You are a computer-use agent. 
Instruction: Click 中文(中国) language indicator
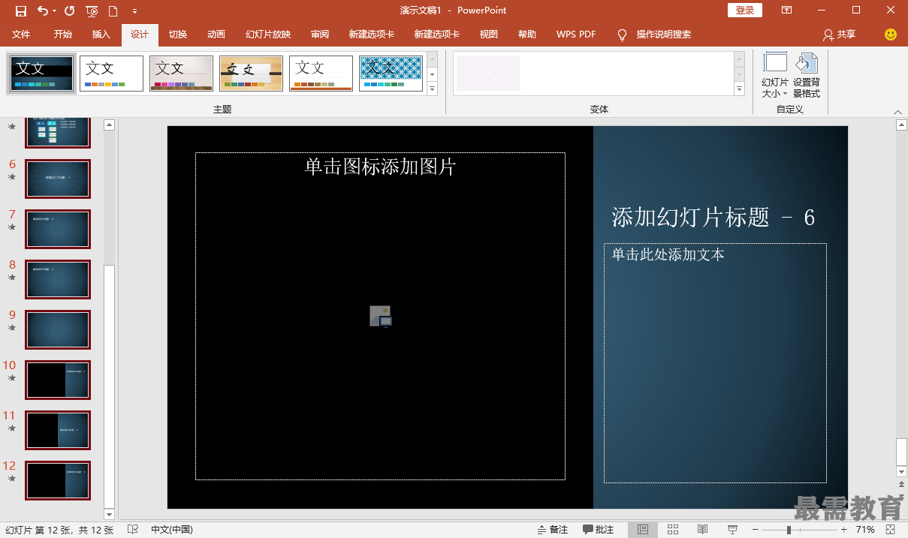[x=171, y=530]
